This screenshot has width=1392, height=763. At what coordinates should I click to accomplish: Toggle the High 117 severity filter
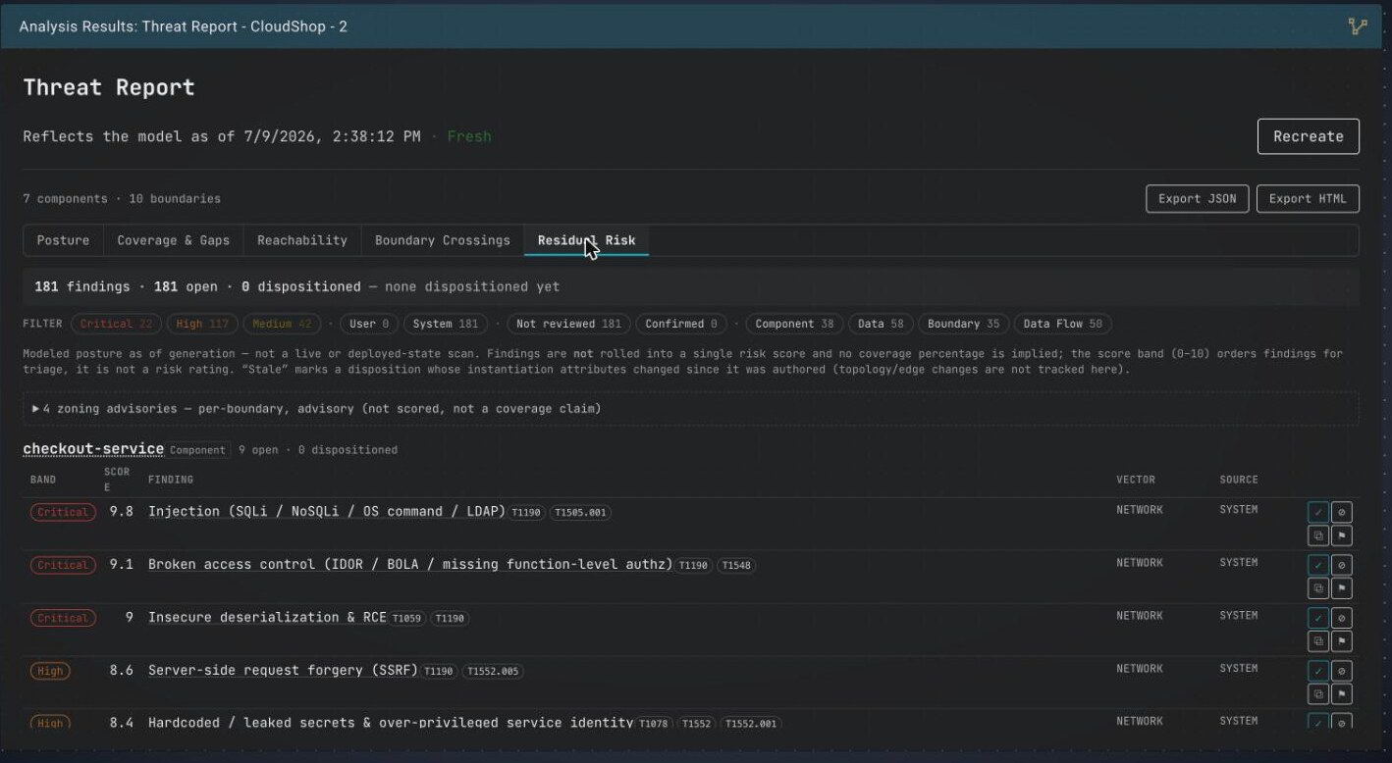201,324
